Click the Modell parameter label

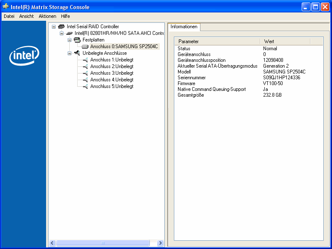pos(184,72)
